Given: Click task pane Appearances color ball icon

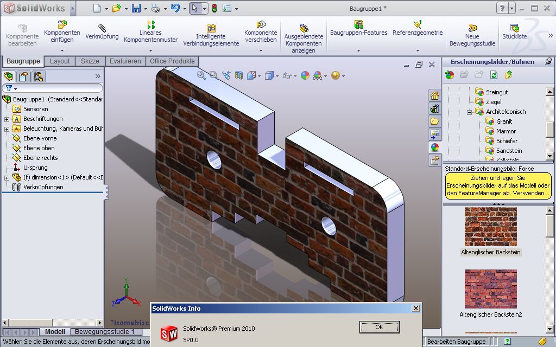Looking at the screenshot, I should coord(435,147).
